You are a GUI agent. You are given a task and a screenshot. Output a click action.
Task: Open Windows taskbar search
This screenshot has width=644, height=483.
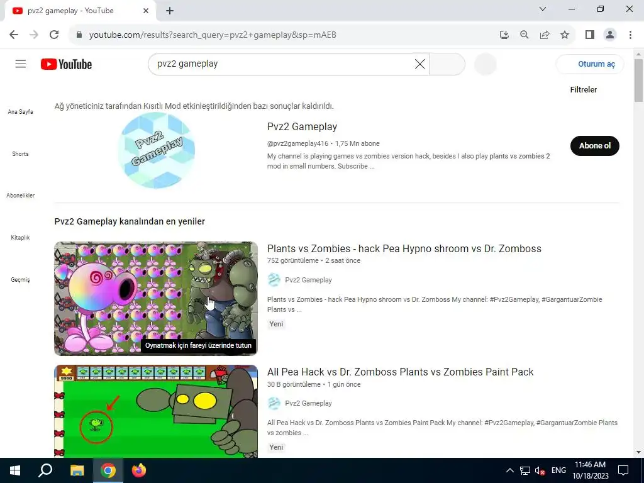[45, 470]
